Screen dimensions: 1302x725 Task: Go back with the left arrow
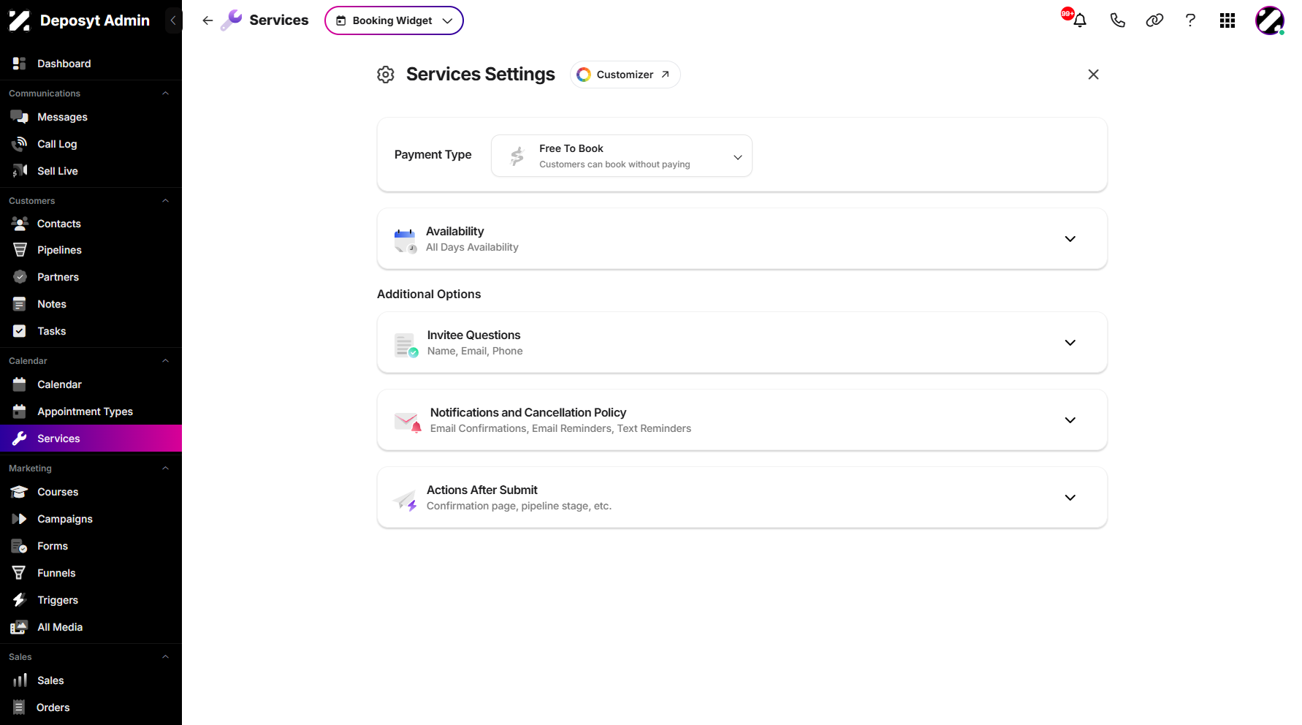(x=208, y=20)
